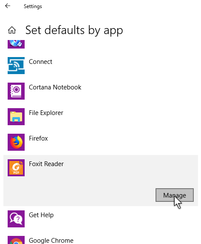Select Google Chrome text entry
The image size is (201, 244).
tap(51, 241)
